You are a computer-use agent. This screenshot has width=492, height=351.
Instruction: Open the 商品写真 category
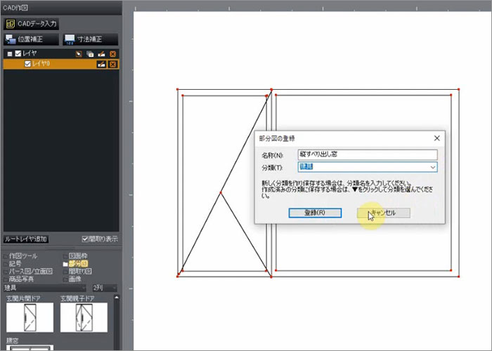pos(18,279)
